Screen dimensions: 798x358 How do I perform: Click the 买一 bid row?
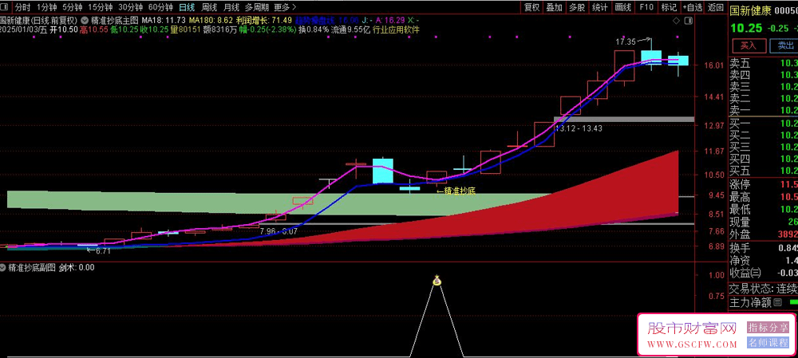point(764,124)
